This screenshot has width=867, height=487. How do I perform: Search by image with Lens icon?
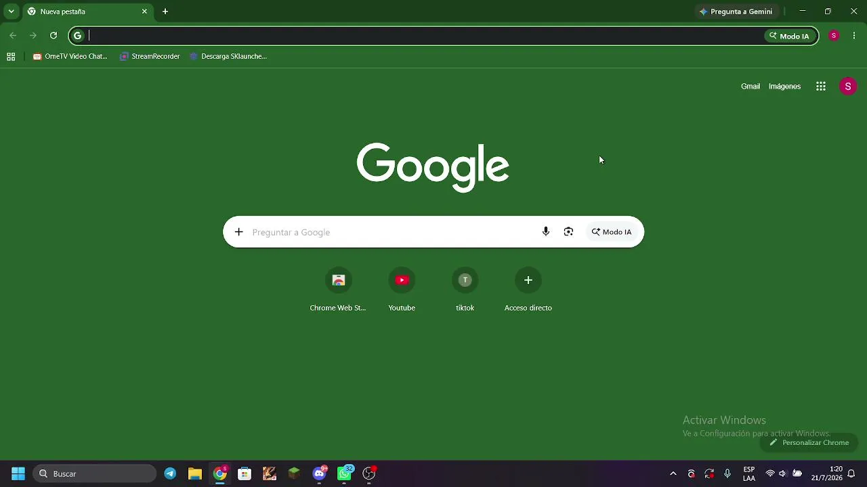[568, 232]
